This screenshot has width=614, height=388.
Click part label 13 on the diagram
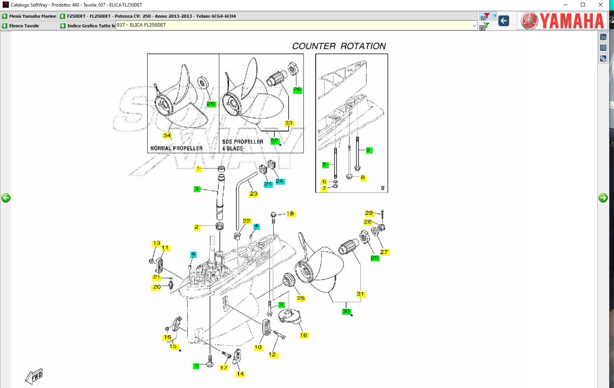point(157,243)
